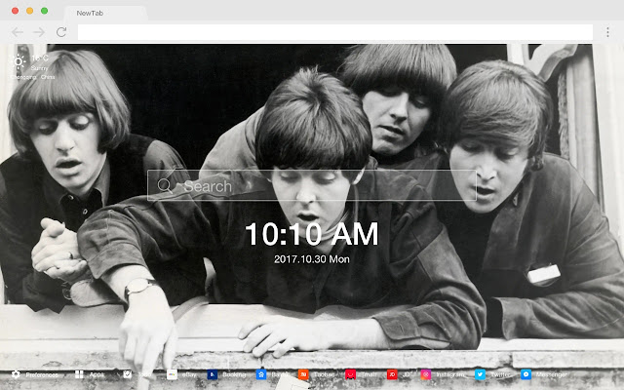Open the Apps grid icon
624x390 pixels.
click(79, 374)
